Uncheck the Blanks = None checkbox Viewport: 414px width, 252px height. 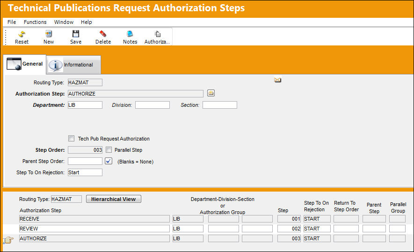109,161
